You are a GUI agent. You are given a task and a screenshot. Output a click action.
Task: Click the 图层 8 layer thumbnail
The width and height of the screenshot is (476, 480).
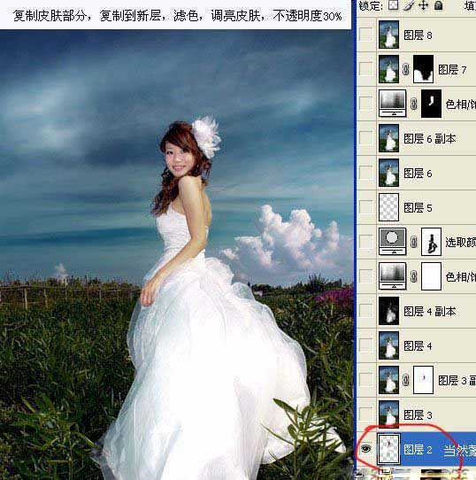click(388, 35)
